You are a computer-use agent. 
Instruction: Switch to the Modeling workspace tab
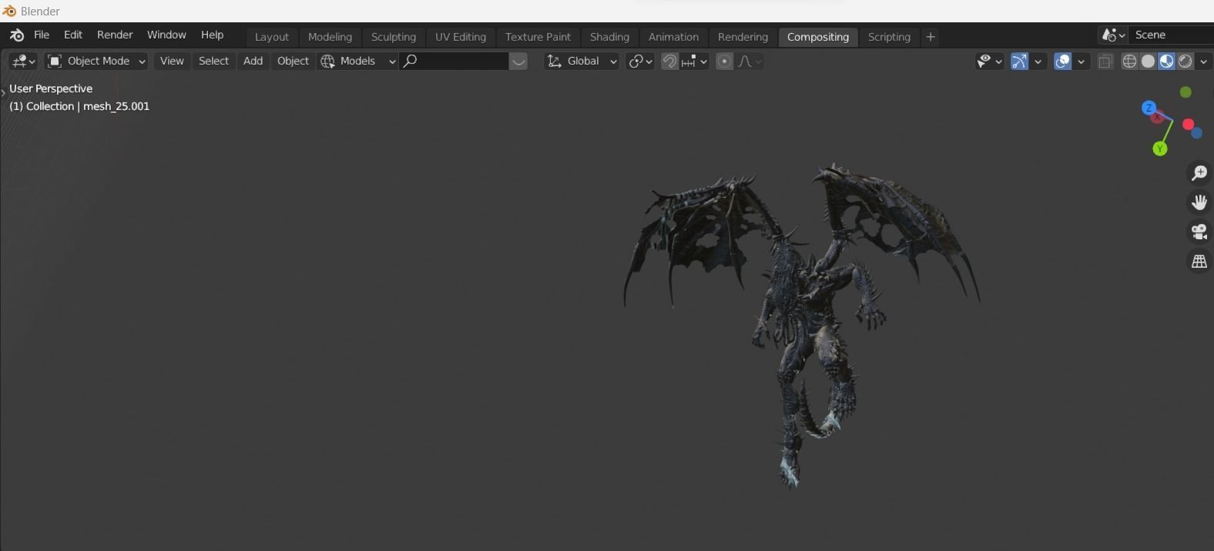(x=330, y=37)
